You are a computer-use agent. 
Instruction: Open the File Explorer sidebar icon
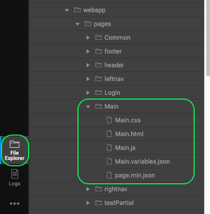point(14,150)
